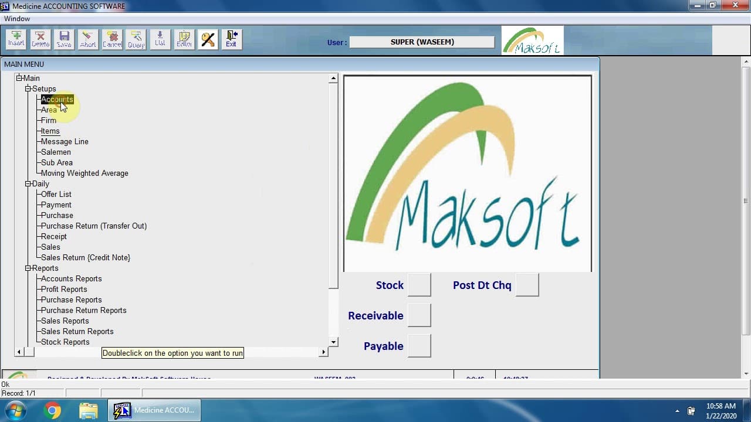Click the box next to Payable
Viewport: 751px width, 422px height.
point(420,346)
